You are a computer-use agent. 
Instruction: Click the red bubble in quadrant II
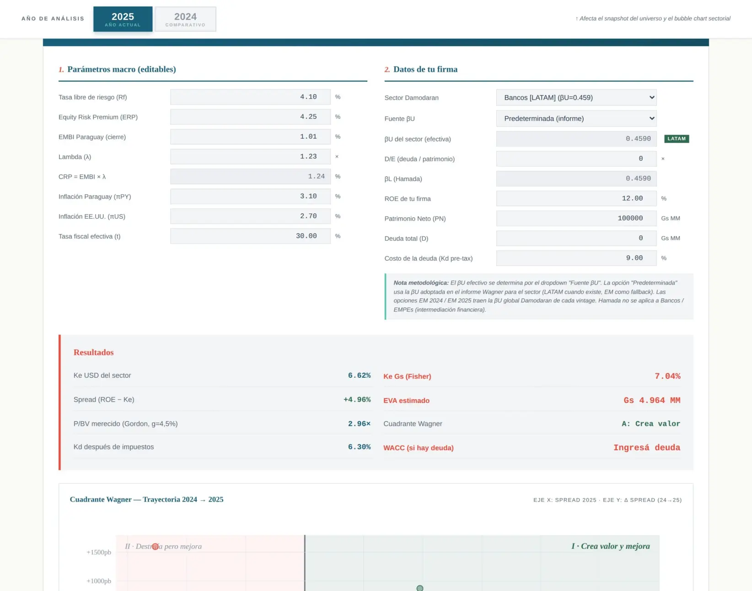coord(155,547)
